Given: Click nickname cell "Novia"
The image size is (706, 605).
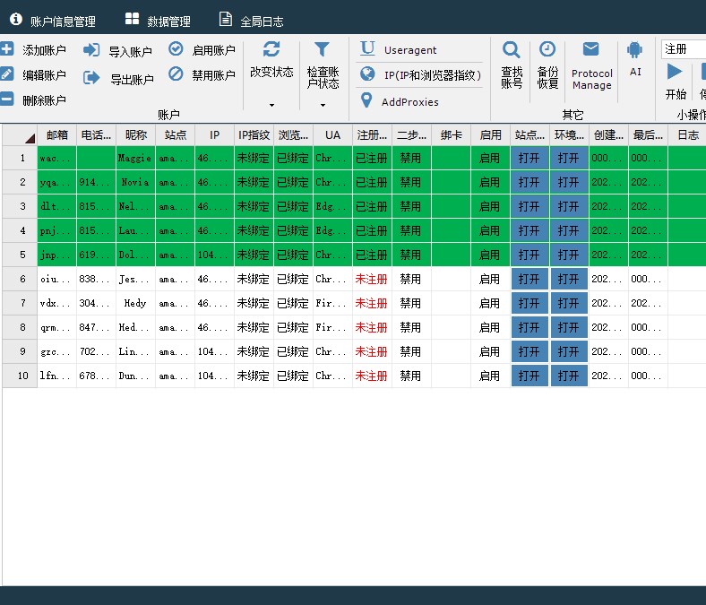Looking at the screenshot, I should [x=135, y=182].
